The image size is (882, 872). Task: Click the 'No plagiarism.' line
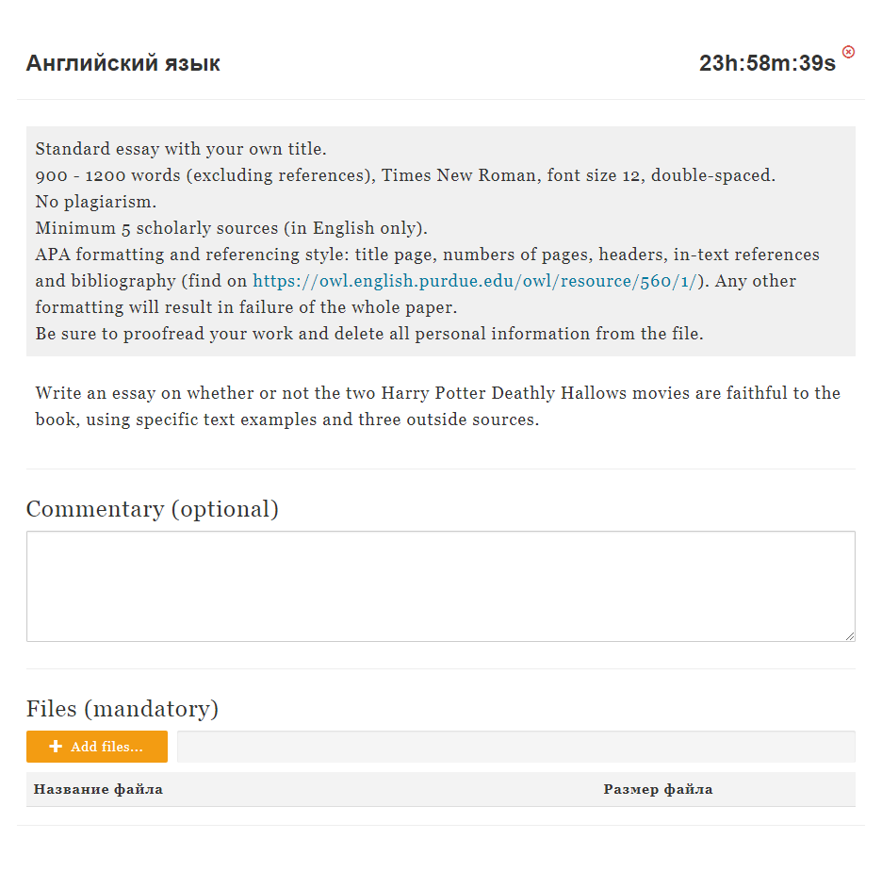[x=96, y=202]
